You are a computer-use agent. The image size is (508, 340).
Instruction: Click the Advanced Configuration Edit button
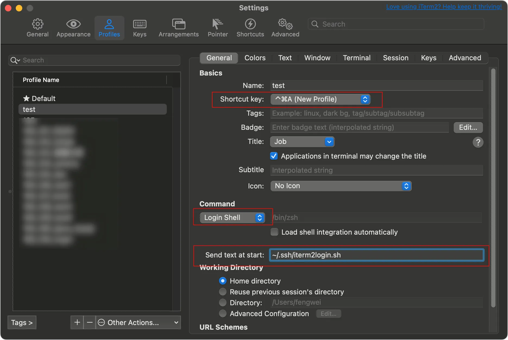(x=328, y=314)
